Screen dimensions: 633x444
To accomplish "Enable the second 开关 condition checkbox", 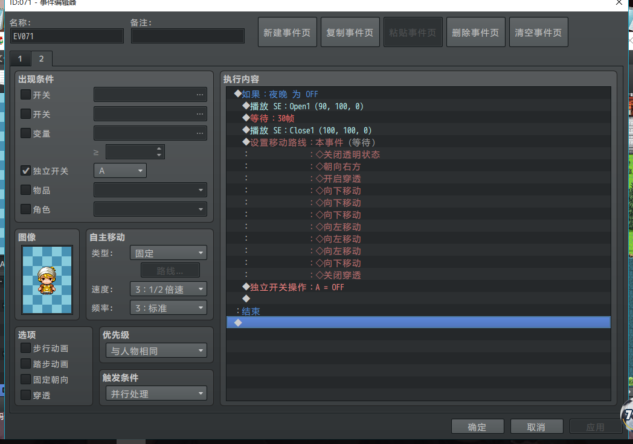I will tap(25, 114).
